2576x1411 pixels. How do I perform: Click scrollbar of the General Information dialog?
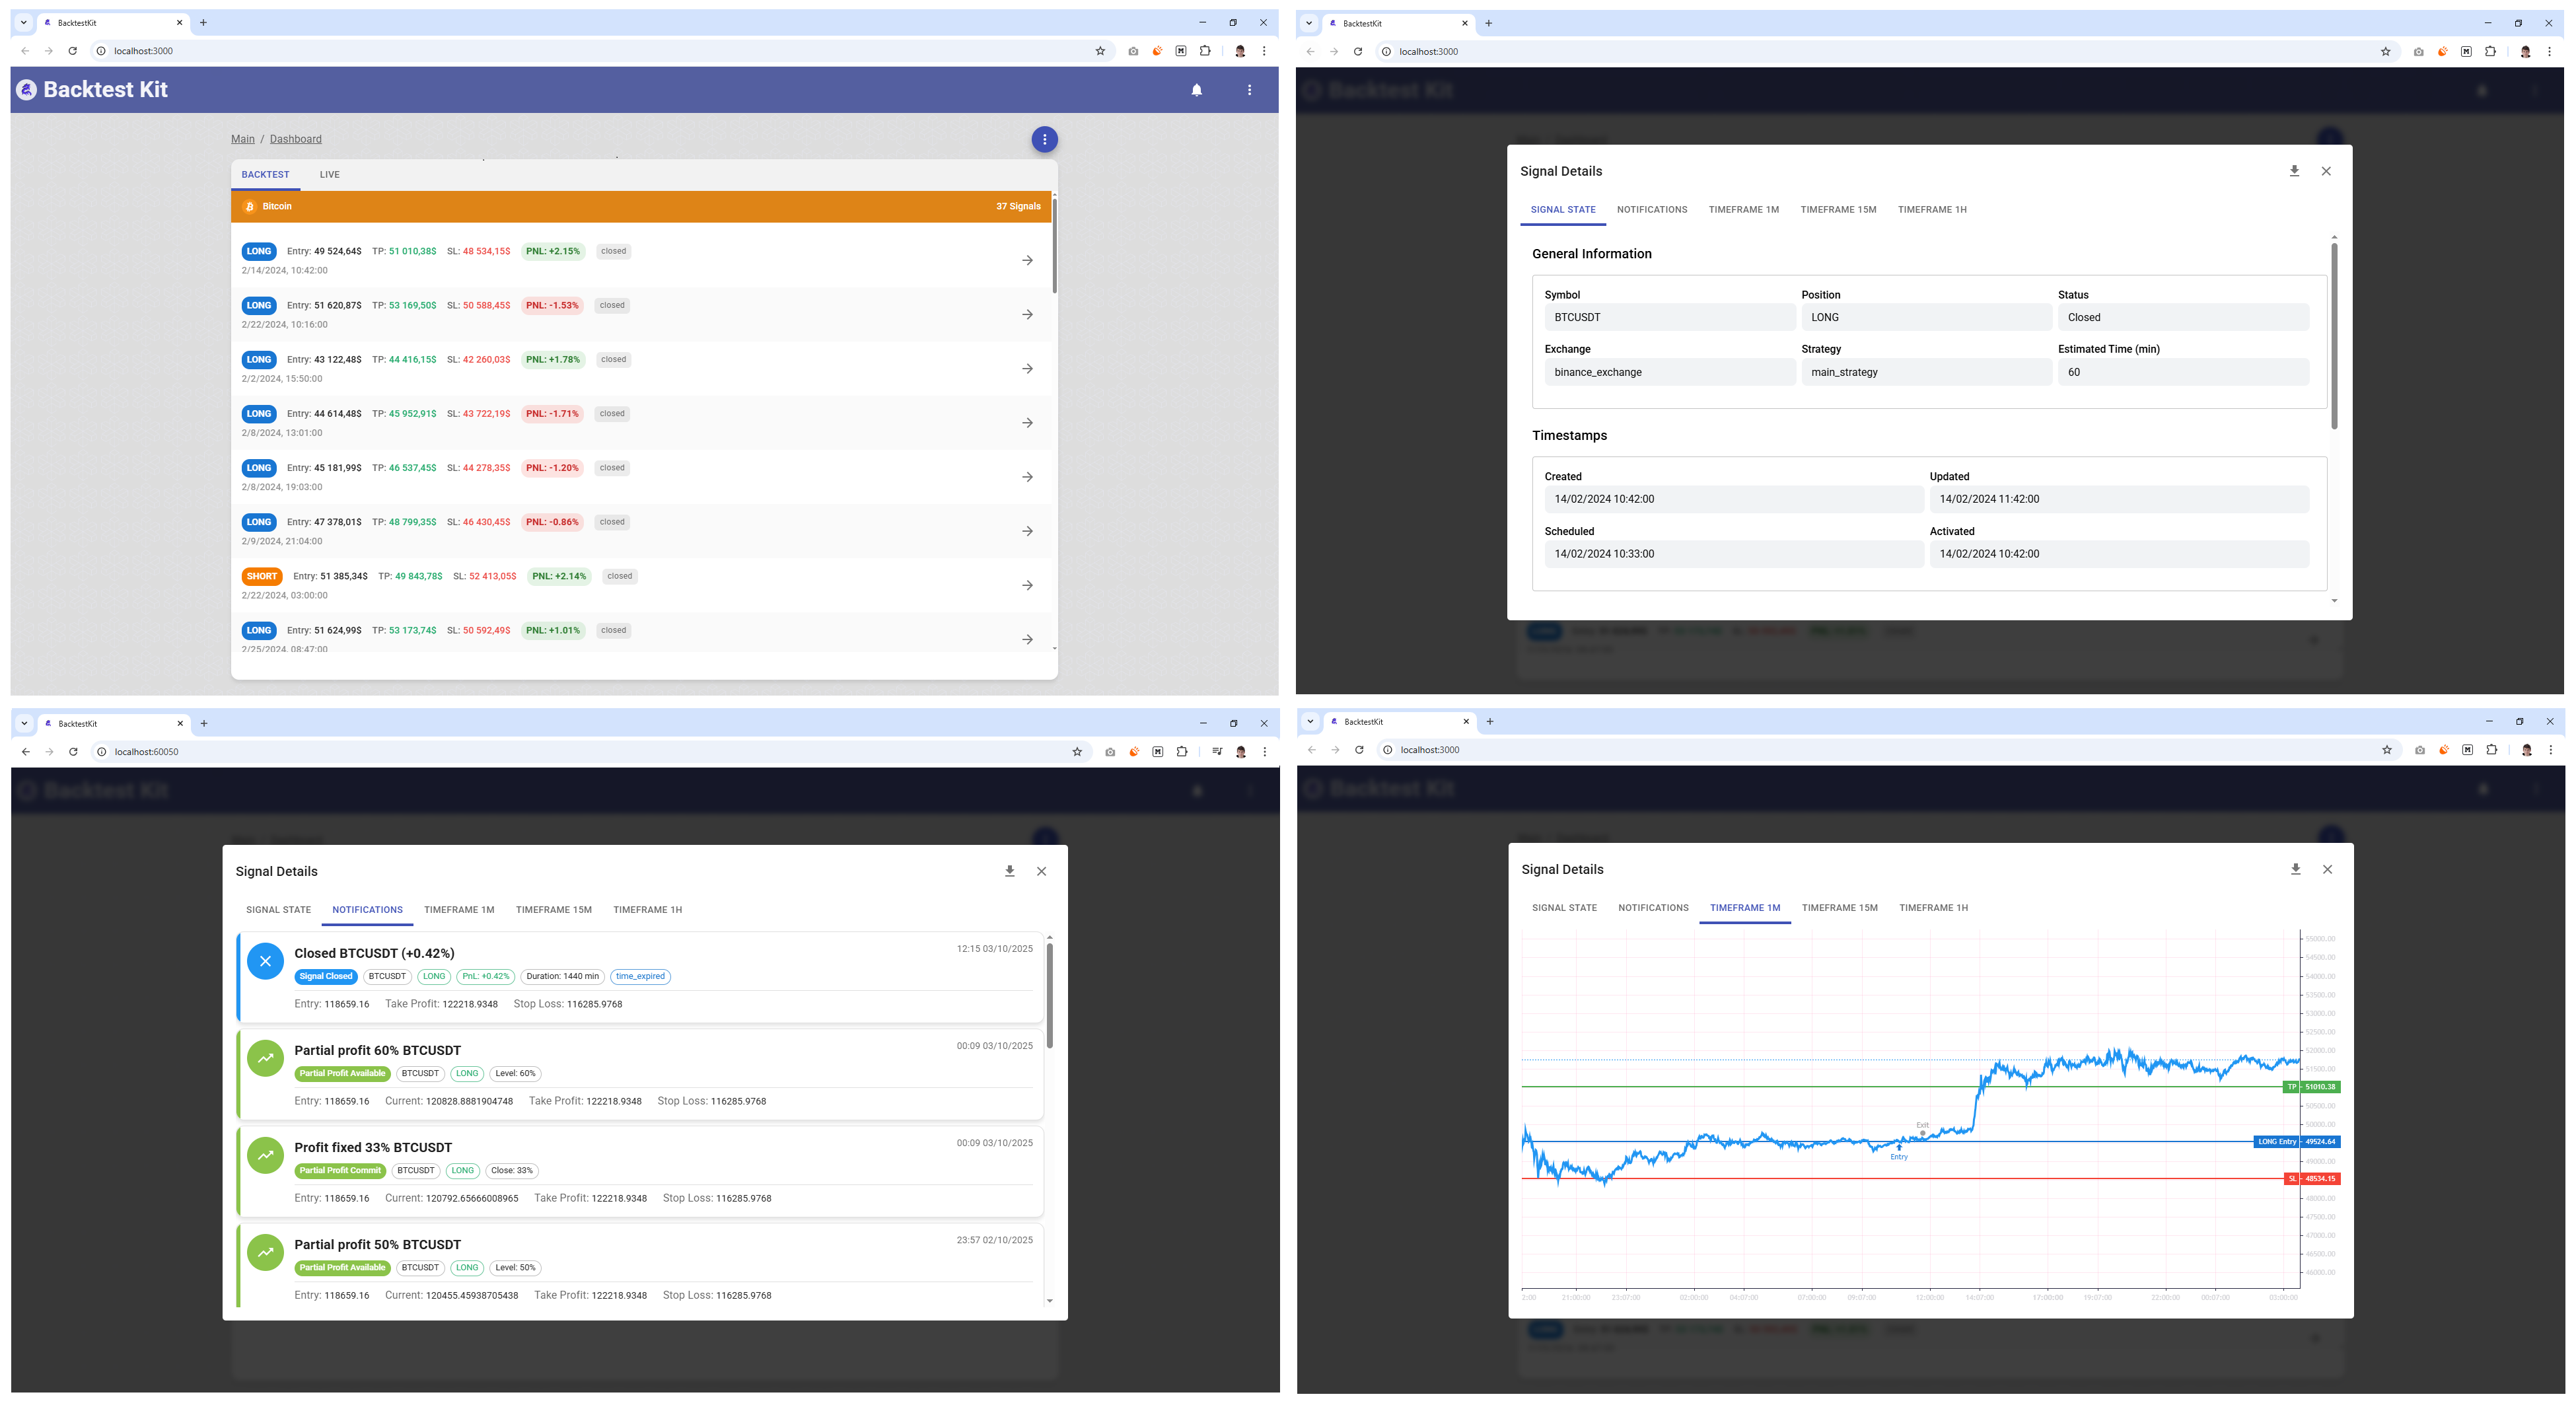[x=2334, y=335]
